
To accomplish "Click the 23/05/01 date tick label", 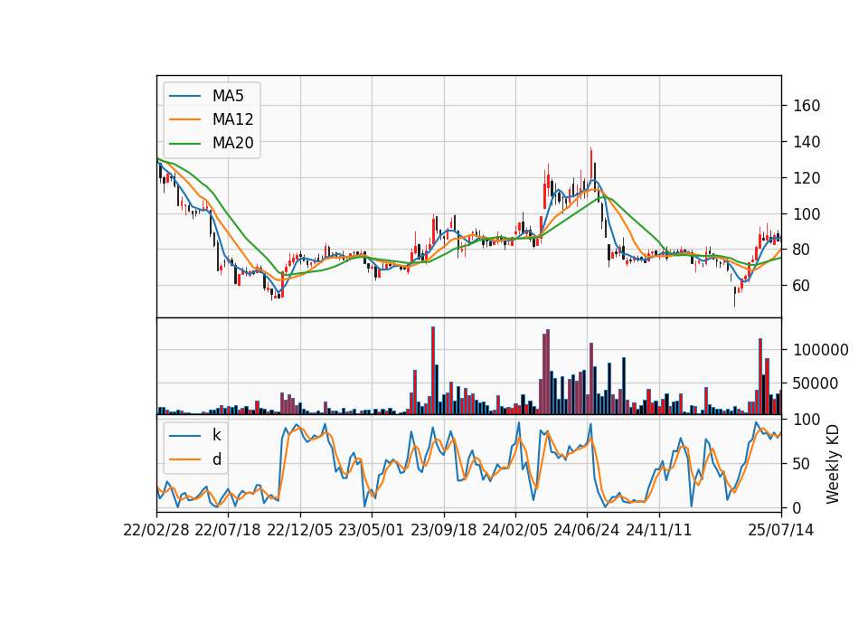I will [x=372, y=530].
